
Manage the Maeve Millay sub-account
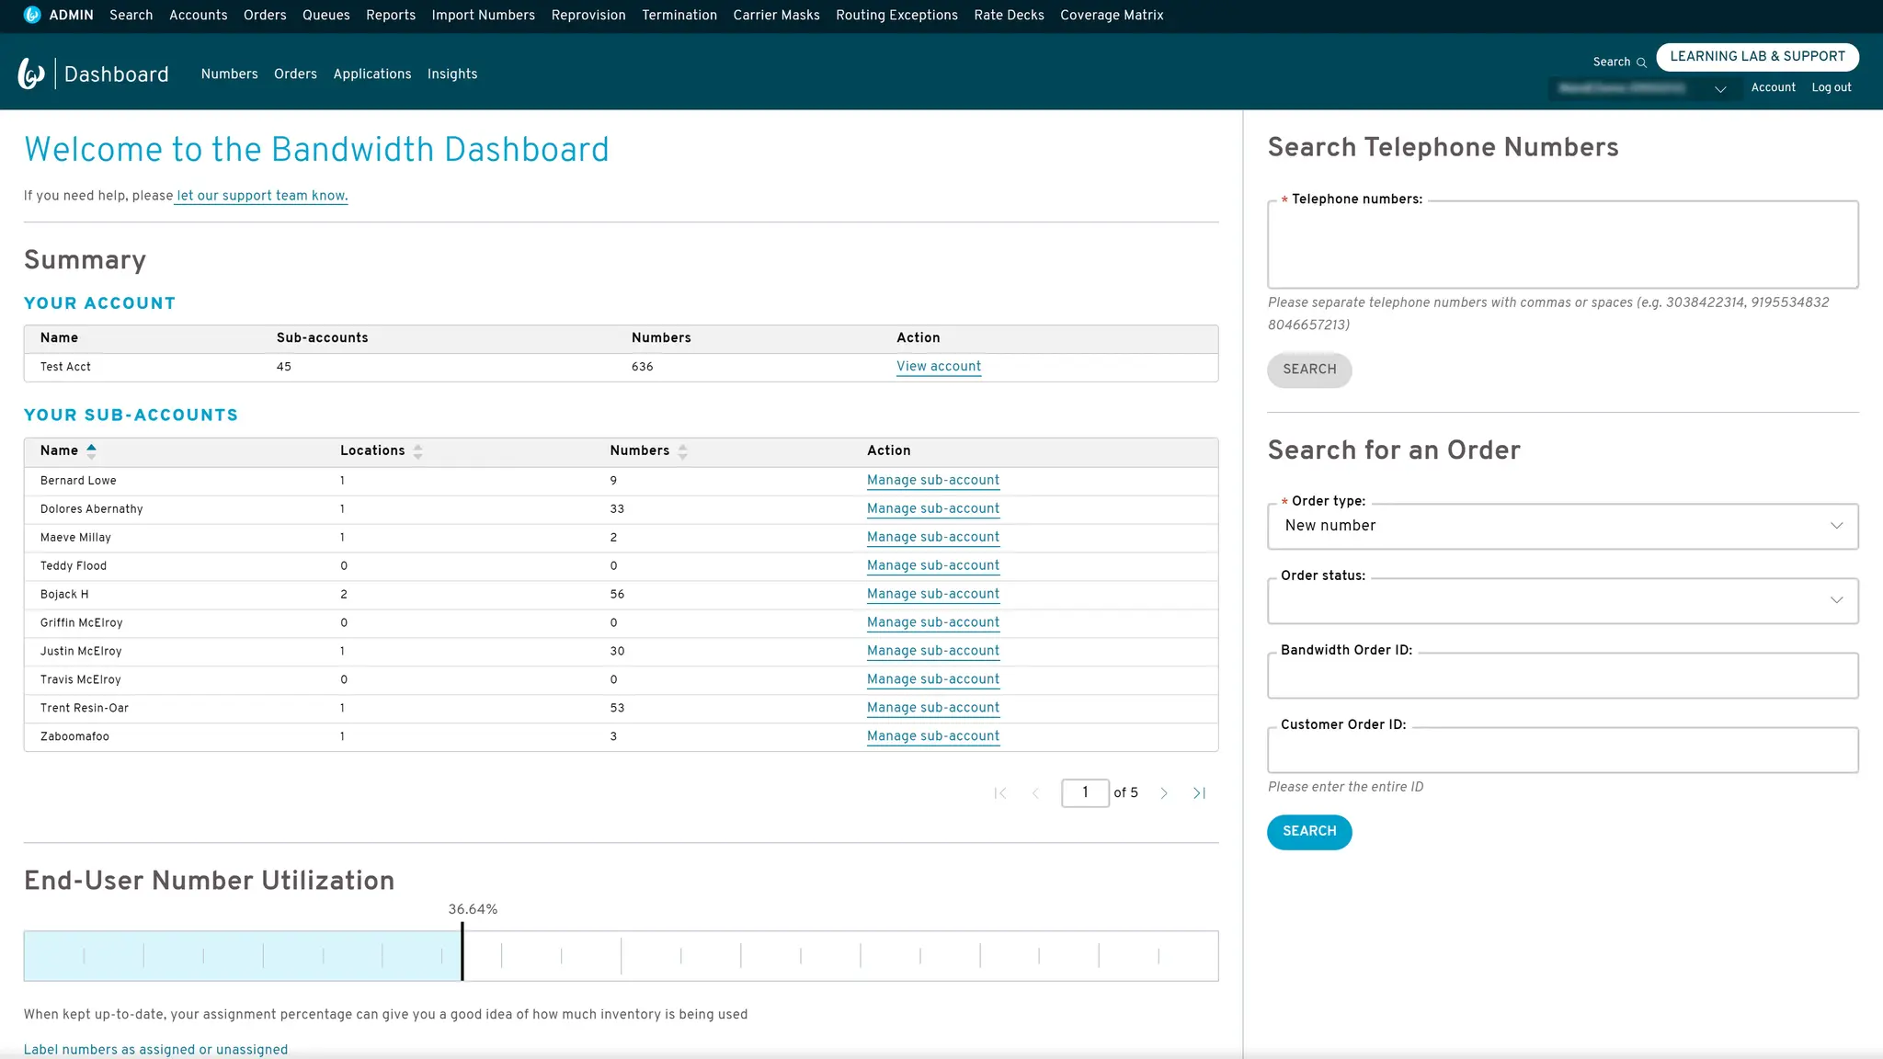(933, 537)
